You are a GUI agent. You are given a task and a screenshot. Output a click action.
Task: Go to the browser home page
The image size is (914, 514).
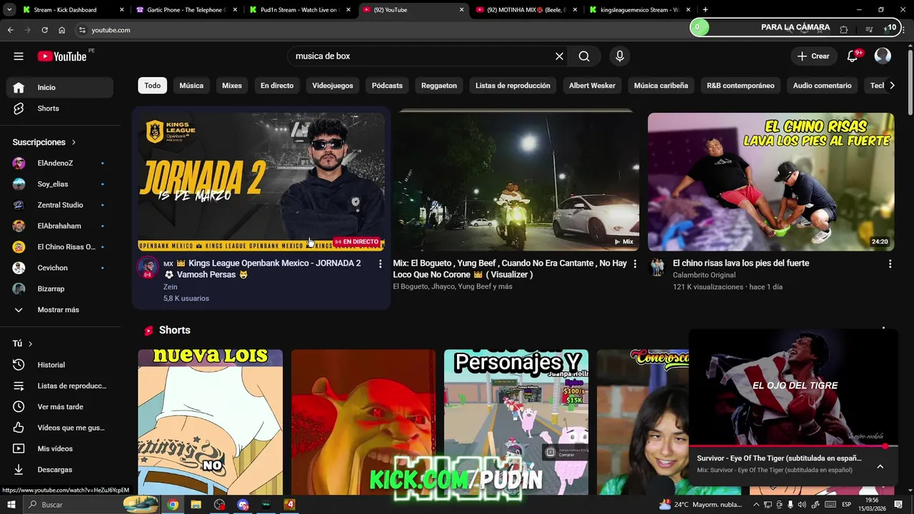tap(61, 30)
